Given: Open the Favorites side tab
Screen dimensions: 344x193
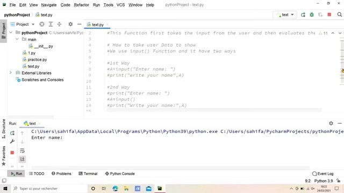Looking at the screenshot, I should click(x=4, y=156).
